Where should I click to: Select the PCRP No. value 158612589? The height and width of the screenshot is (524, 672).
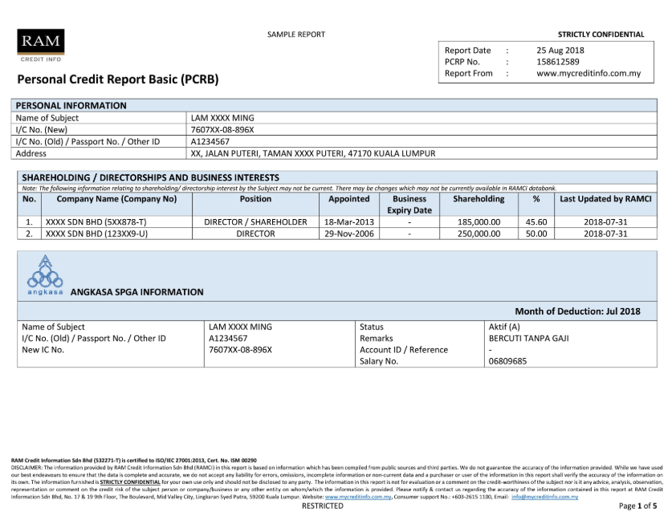point(558,62)
